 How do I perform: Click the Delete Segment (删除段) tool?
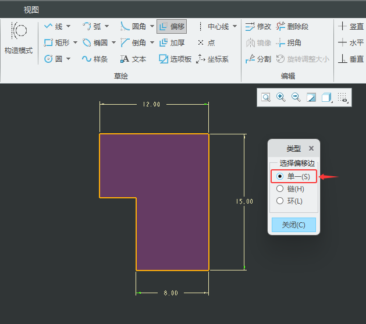coord(292,26)
